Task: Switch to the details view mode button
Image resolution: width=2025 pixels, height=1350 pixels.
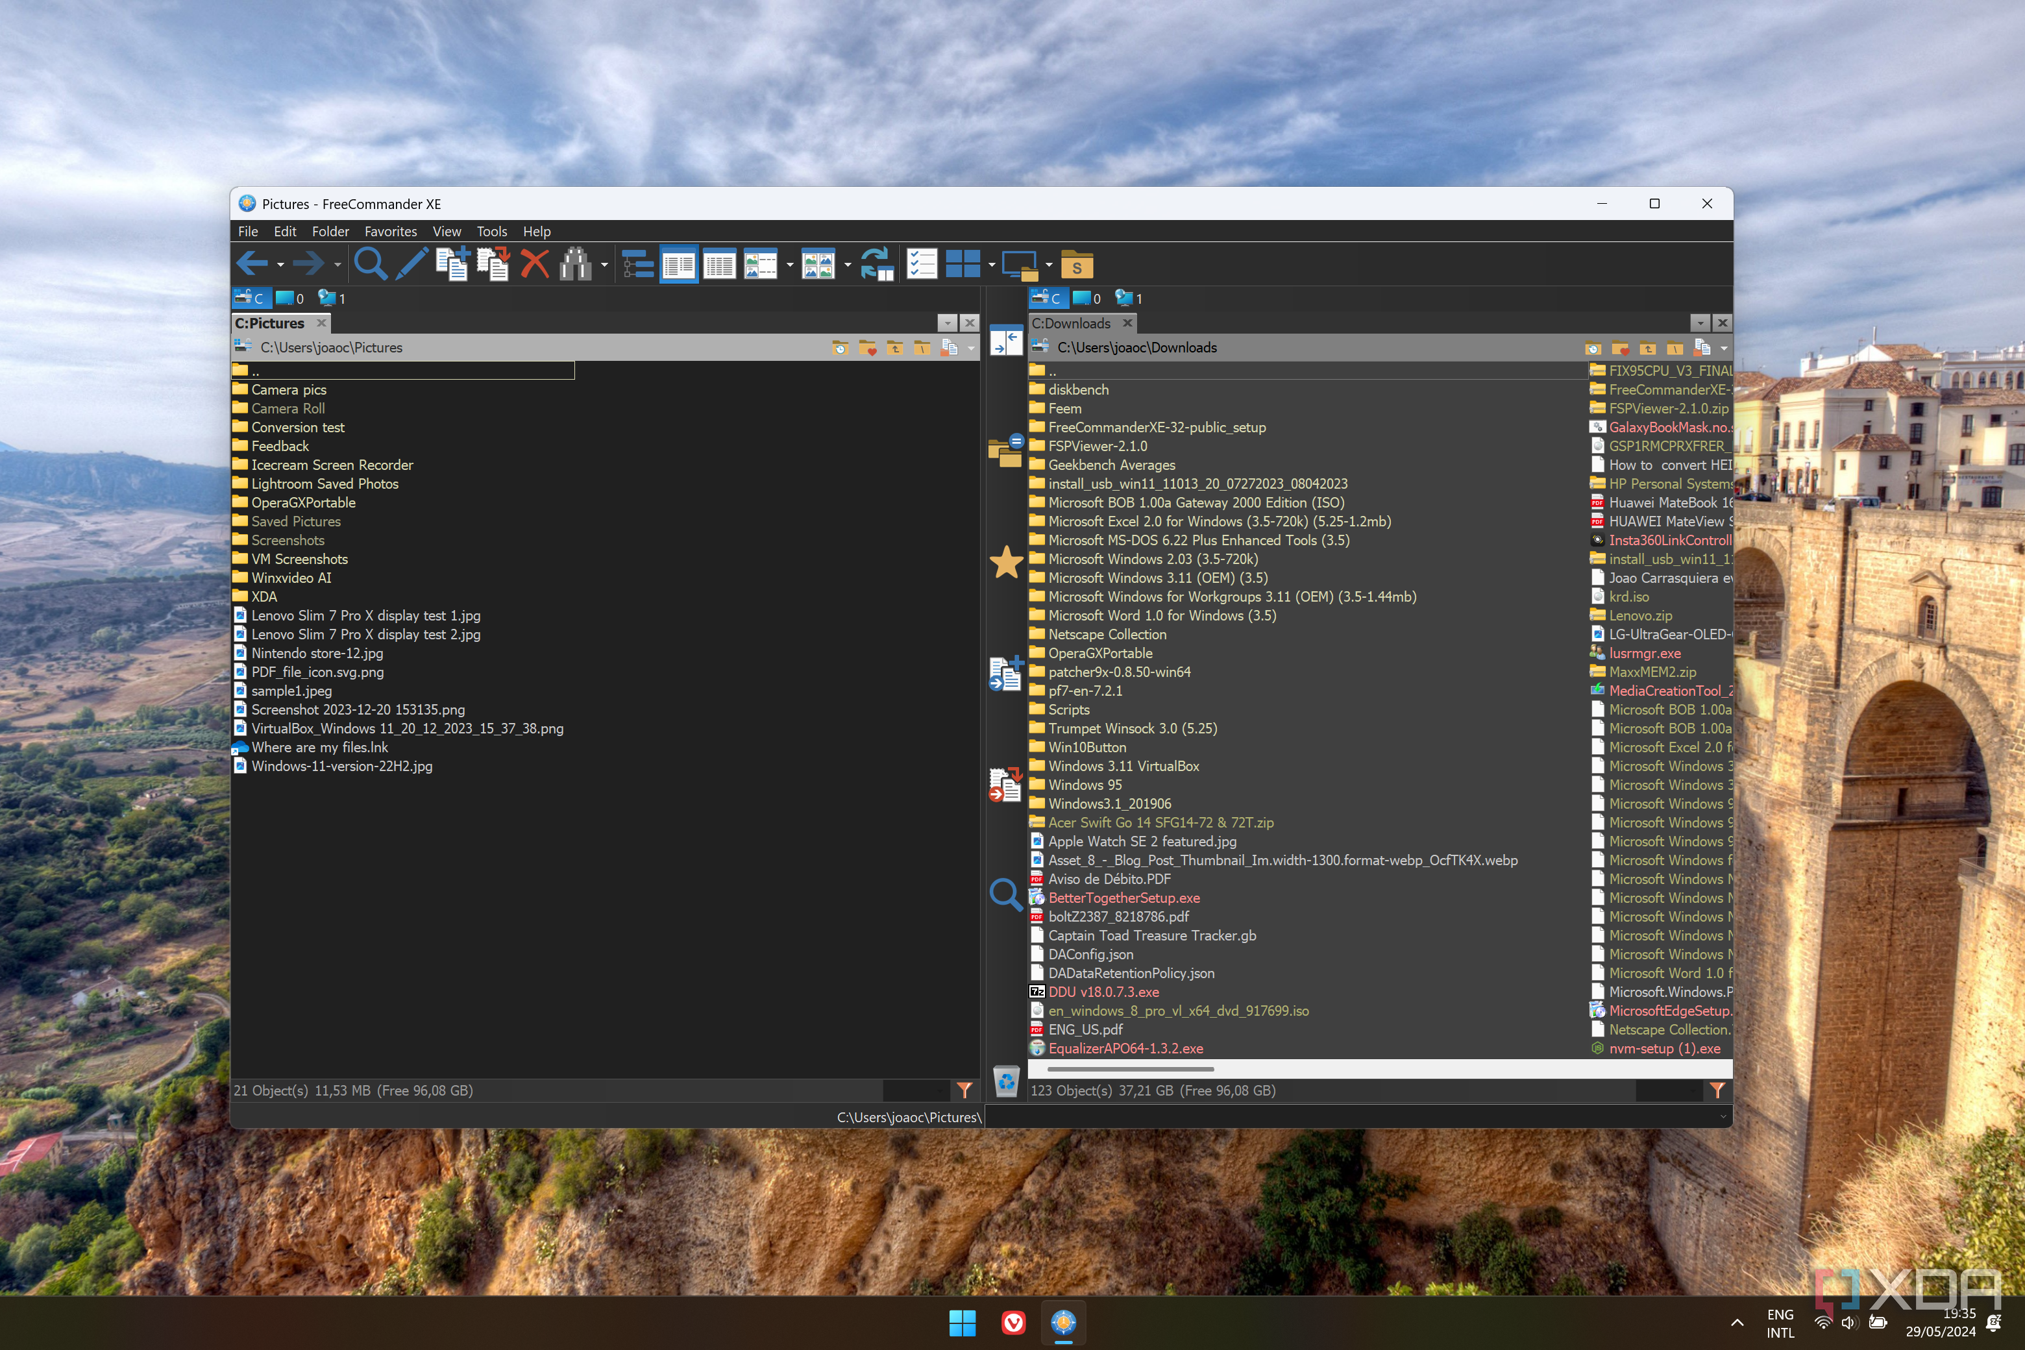Action: pos(719,264)
